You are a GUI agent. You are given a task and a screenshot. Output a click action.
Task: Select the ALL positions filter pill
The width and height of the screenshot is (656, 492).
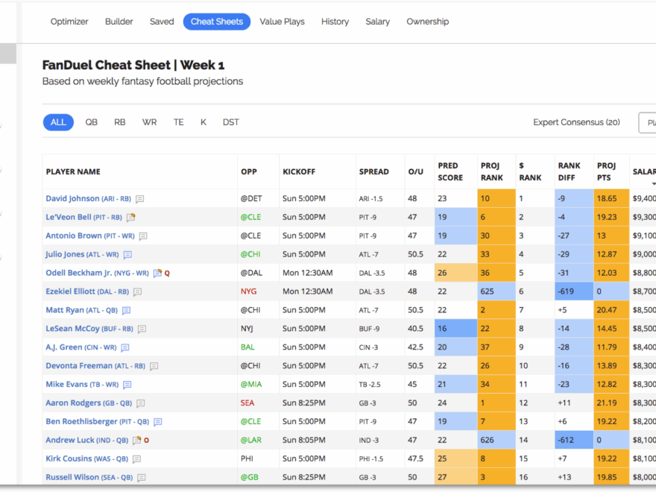(x=58, y=122)
